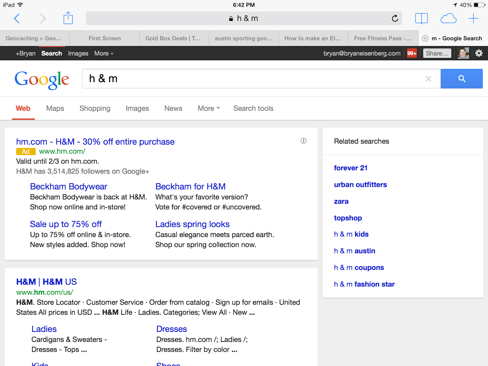This screenshot has width=488, height=366.
Task: Add a new tab with plus icon
Action: tap(473, 19)
